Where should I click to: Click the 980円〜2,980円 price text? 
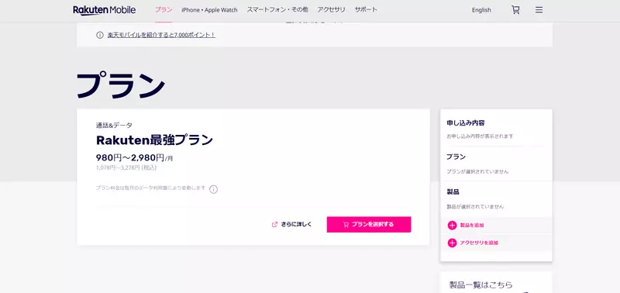[x=134, y=157]
